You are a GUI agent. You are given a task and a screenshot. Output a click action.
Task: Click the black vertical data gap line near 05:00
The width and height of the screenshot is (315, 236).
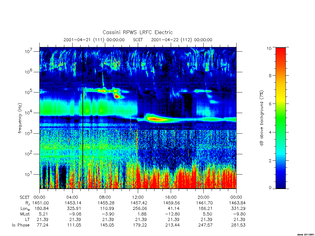[82, 118]
